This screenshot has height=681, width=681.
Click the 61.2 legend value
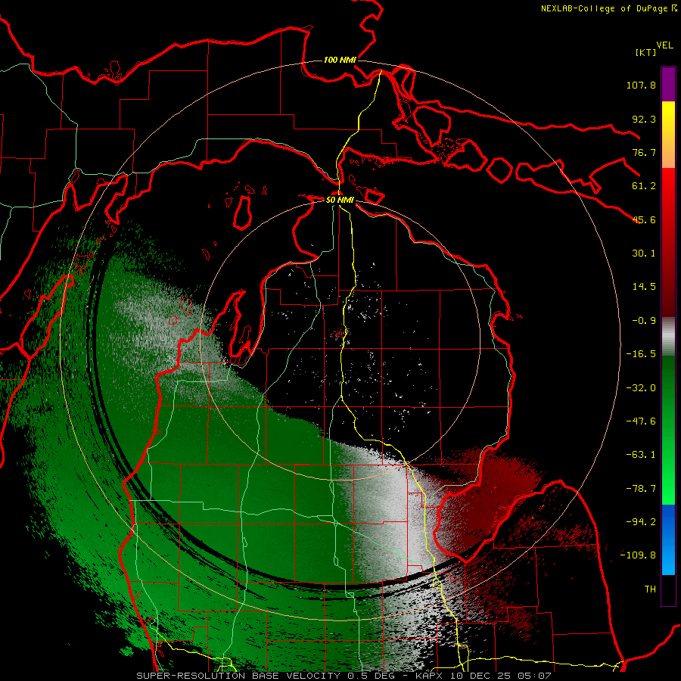[x=644, y=186]
